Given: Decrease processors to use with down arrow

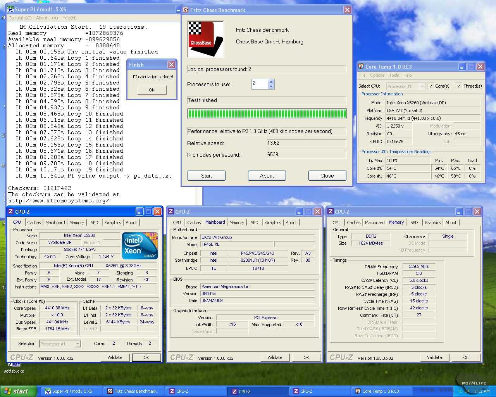Looking at the screenshot, I should (x=271, y=86).
